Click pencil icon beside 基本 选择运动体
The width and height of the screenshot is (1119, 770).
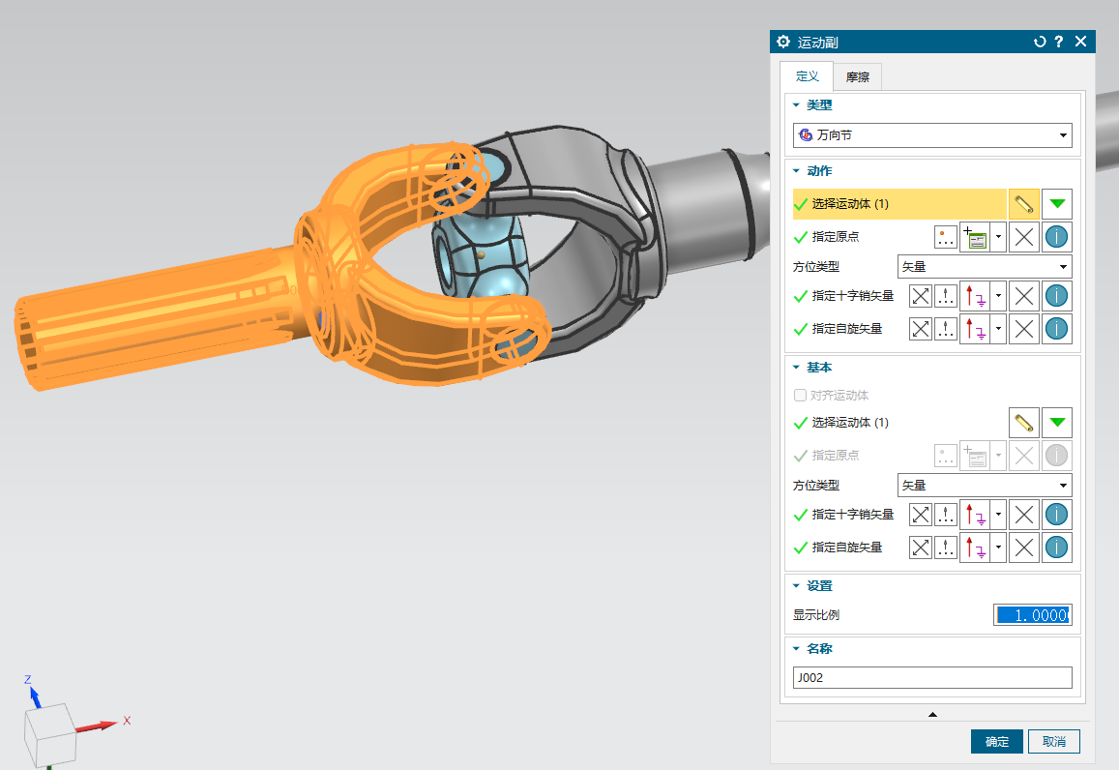pos(1024,423)
